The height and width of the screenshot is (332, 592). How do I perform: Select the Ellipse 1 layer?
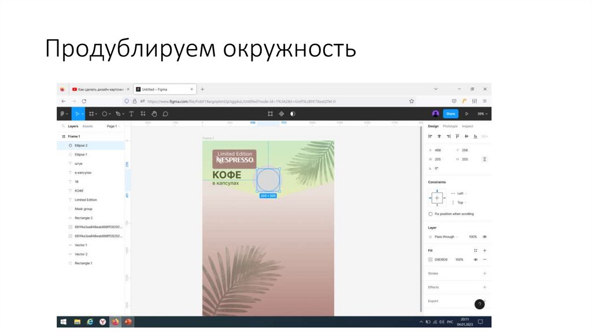tap(80, 154)
